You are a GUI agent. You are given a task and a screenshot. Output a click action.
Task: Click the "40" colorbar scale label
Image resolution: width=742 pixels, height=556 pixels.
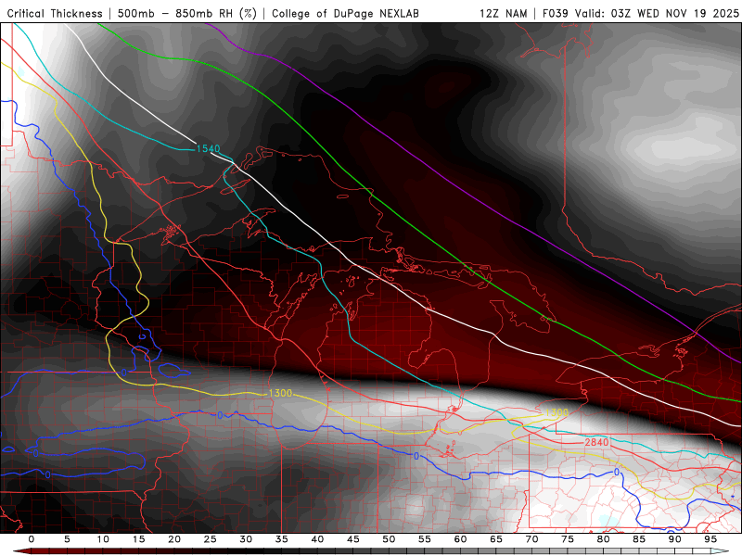pyautogui.click(x=317, y=539)
